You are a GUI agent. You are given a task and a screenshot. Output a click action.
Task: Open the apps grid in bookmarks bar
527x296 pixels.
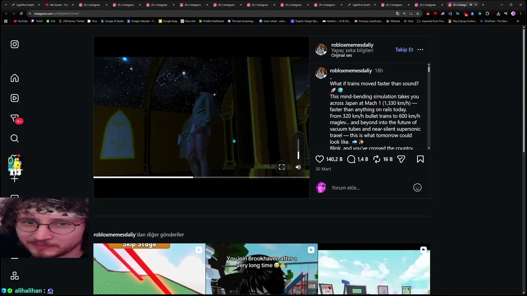point(6,21)
